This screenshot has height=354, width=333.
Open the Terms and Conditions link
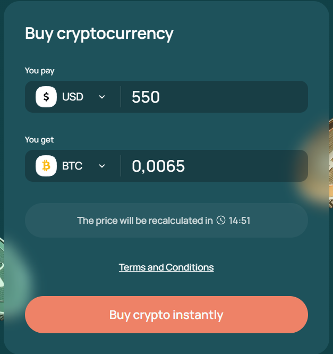pyautogui.click(x=166, y=267)
